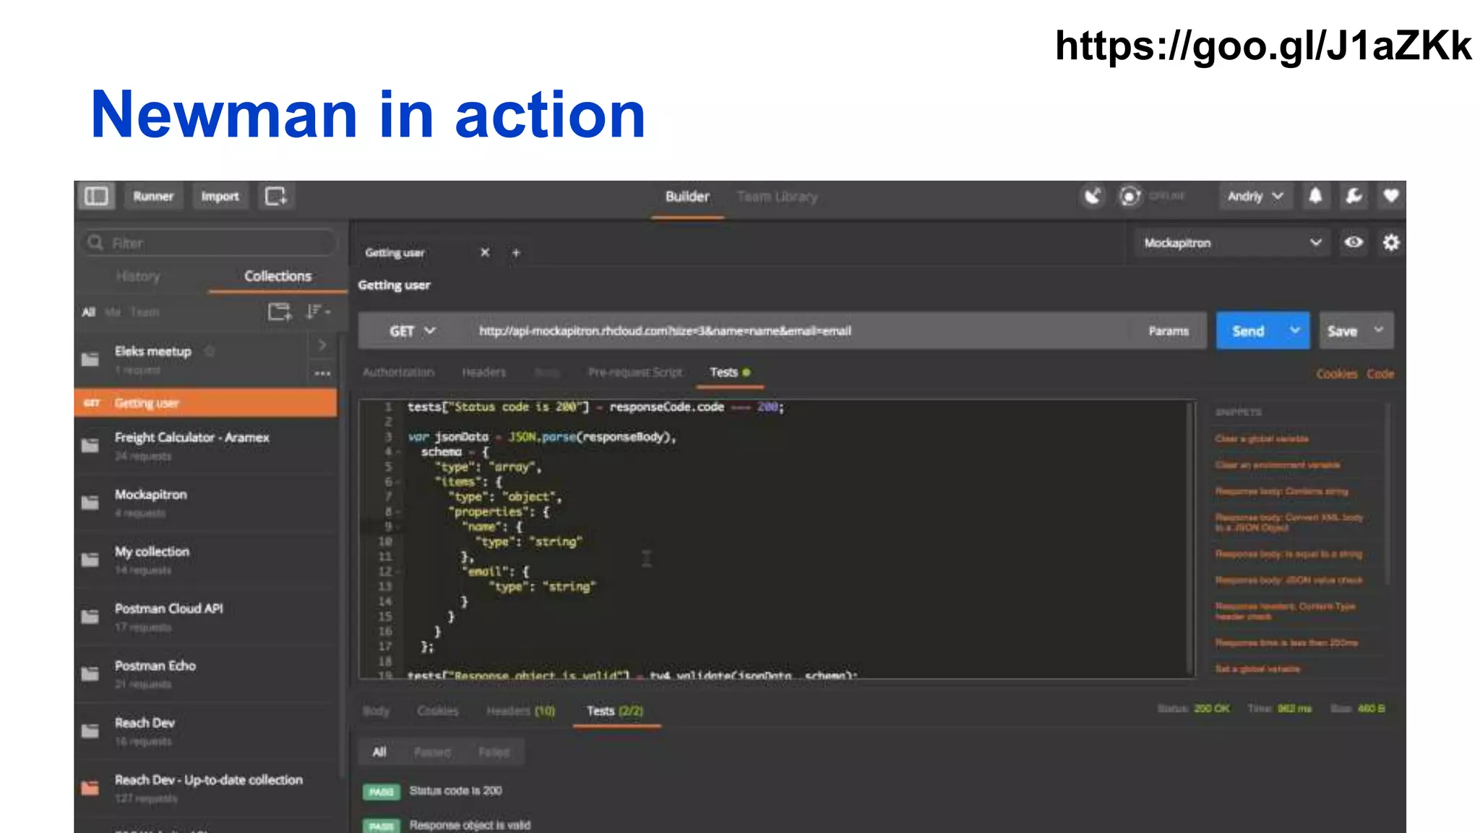Screen dimensions: 1480x833
Task: Open the response Tests (2/2) tab
Action: (615, 711)
